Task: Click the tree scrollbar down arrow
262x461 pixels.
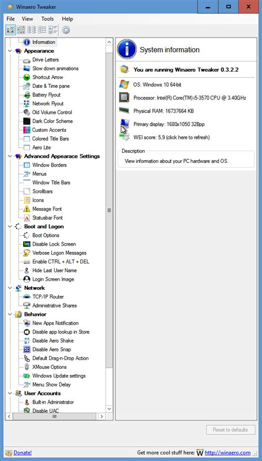Action: (x=109, y=409)
